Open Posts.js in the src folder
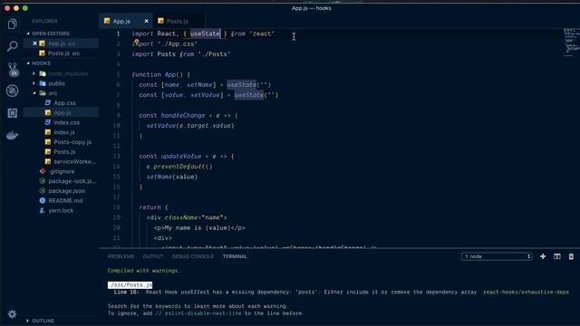Image resolution: width=580 pixels, height=326 pixels. 64,151
